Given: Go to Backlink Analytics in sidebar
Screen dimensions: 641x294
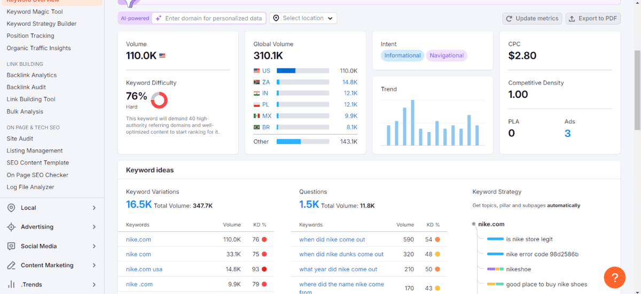Looking at the screenshot, I should click(x=32, y=75).
